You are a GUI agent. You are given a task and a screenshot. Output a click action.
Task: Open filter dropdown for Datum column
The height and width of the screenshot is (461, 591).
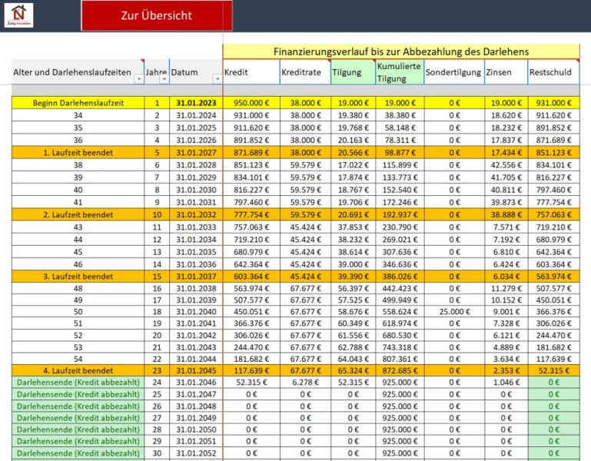217,79
